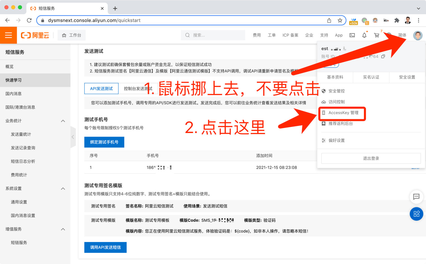The height and width of the screenshot is (264, 426).
Task: Open a new browser tab
Action: (x=115, y=8)
